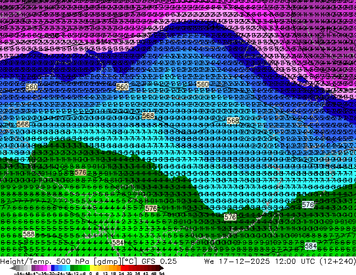Click the 578 contour height label
The height and width of the screenshot is (275, 356).
click(230, 217)
